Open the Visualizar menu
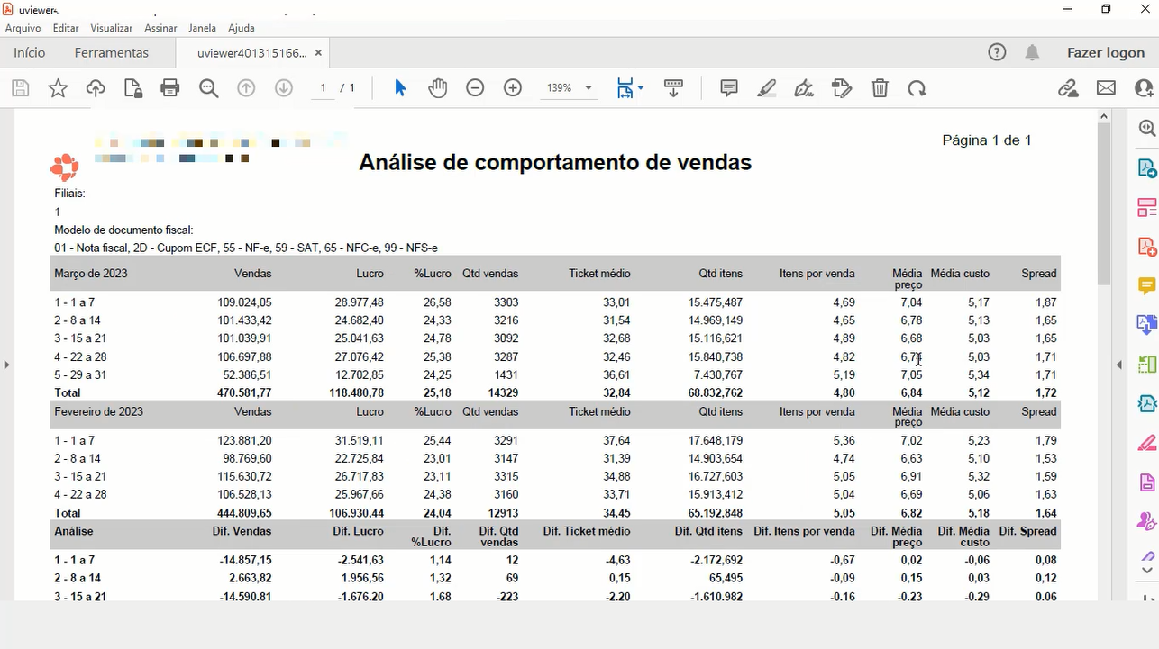Screen dimensions: 1159x649 click(112, 28)
